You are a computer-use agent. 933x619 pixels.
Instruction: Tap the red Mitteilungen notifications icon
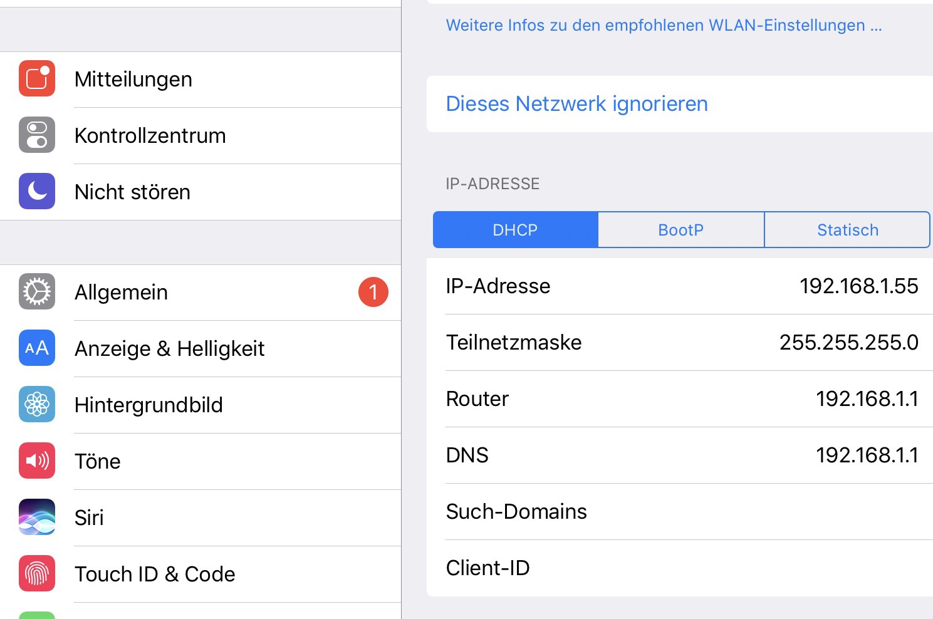click(37, 79)
